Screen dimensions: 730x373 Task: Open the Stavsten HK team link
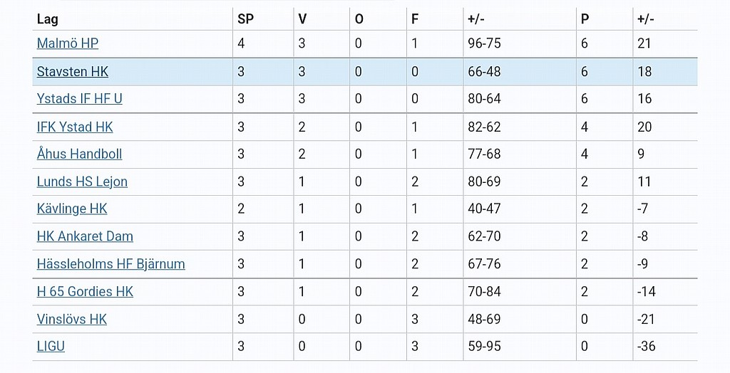point(73,72)
